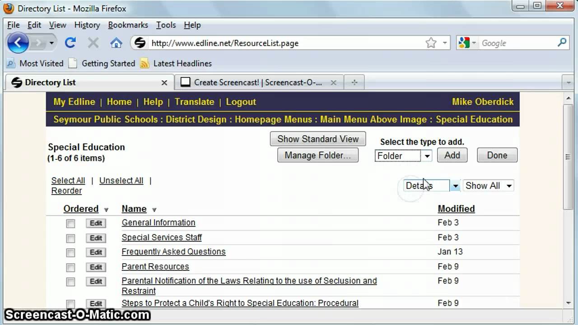Click the search magnifier icon

(x=562, y=43)
